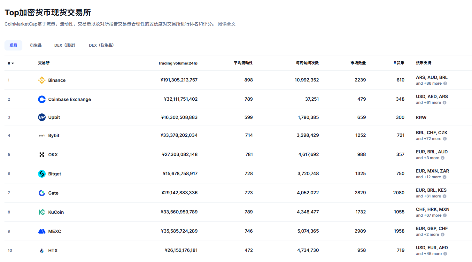Toggle rank sort arrow in # column
The image size is (472, 262).
click(x=13, y=63)
